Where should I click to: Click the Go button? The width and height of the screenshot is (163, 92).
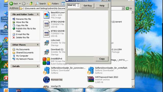coord(129,8)
